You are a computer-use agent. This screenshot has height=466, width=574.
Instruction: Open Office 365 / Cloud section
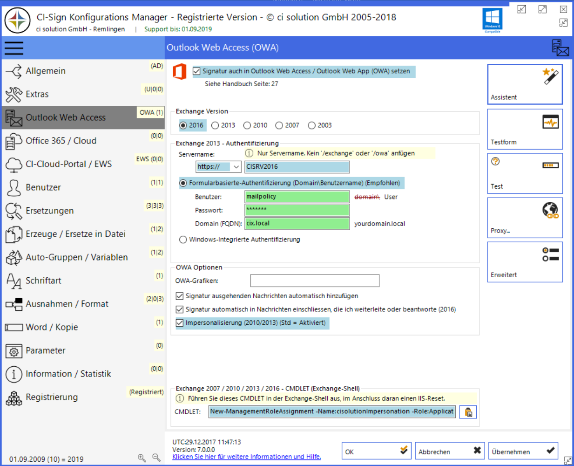(61, 141)
